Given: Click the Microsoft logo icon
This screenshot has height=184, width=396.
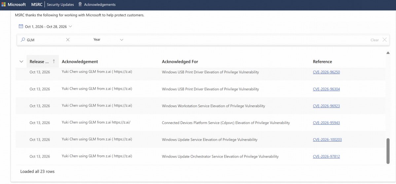Looking at the screenshot, I should [4, 5].
